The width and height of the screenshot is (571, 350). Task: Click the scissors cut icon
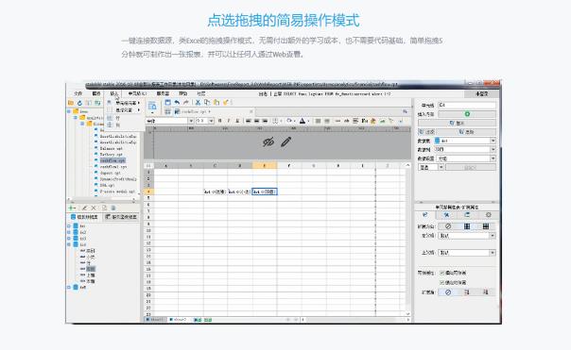198,103
